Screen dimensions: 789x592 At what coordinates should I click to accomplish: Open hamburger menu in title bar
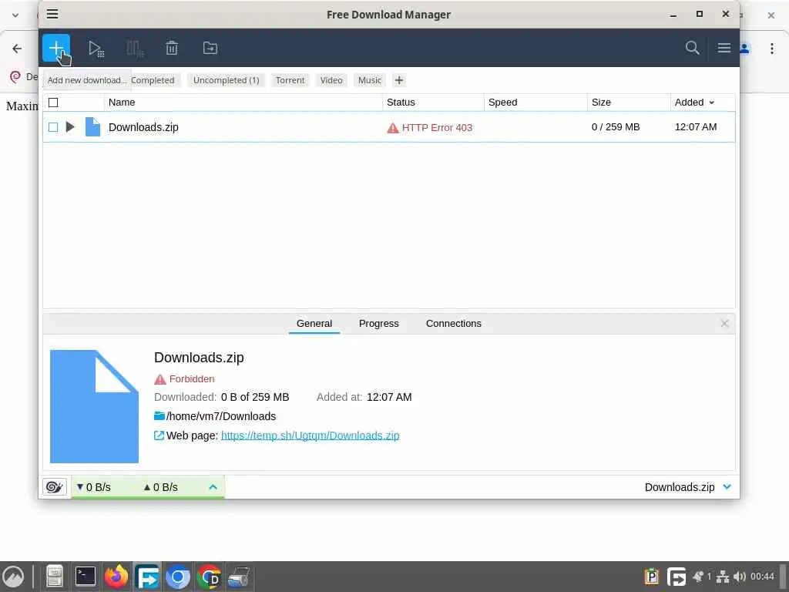click(x=52, y=14)
